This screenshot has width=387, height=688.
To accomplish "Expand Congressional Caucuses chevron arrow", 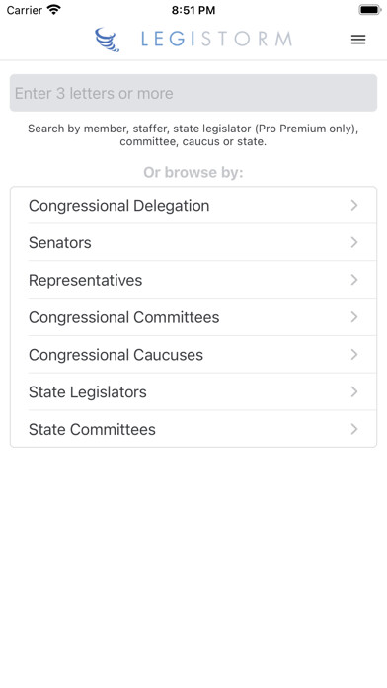I will (354, 354).
